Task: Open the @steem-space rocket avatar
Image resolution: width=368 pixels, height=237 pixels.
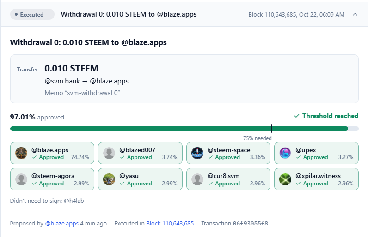Action: pos(197,153)
